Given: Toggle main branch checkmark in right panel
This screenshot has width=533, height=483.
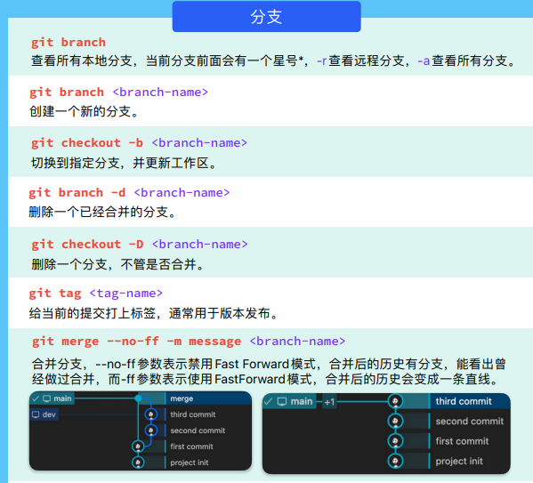Looking at the screenshot, I should (x=268, y=401).
